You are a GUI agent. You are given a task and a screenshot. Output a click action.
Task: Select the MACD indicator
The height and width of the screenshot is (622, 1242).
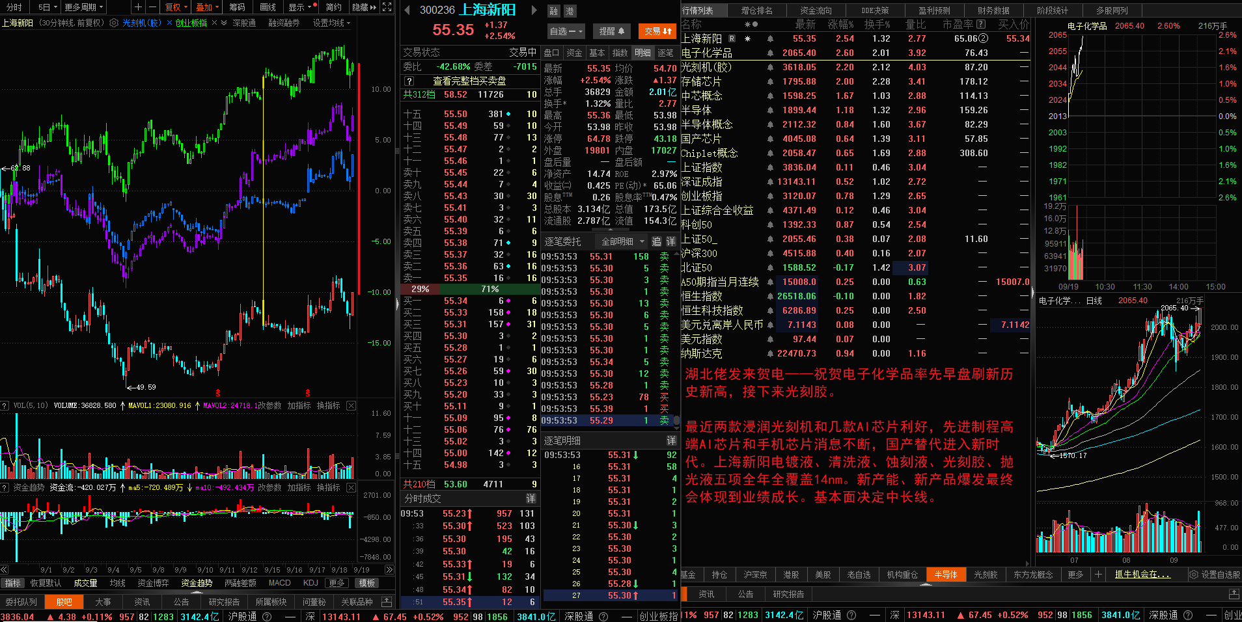(279, 583)
